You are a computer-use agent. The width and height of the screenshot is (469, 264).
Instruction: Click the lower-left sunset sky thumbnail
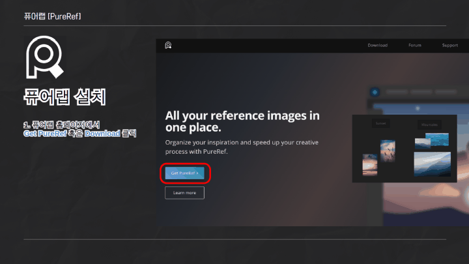pyautogui.click(x=370, y=164)
